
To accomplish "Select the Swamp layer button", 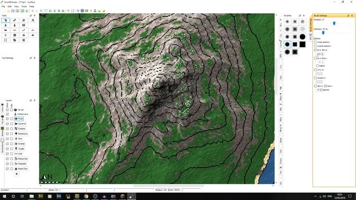I will (x=20, y=144).
